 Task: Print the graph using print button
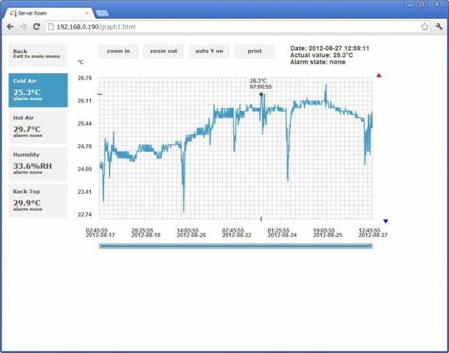coord(254,51)
